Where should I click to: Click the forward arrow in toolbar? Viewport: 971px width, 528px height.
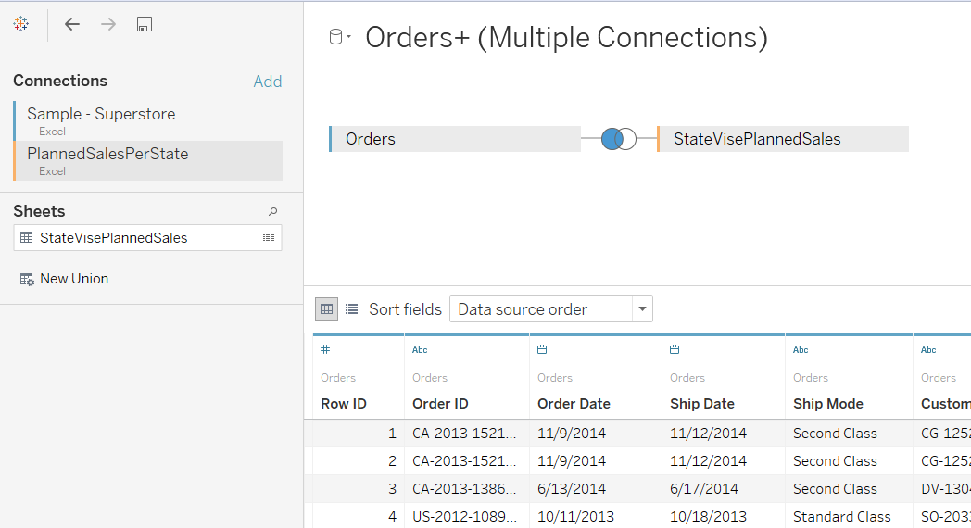click(x=108, y=24)
